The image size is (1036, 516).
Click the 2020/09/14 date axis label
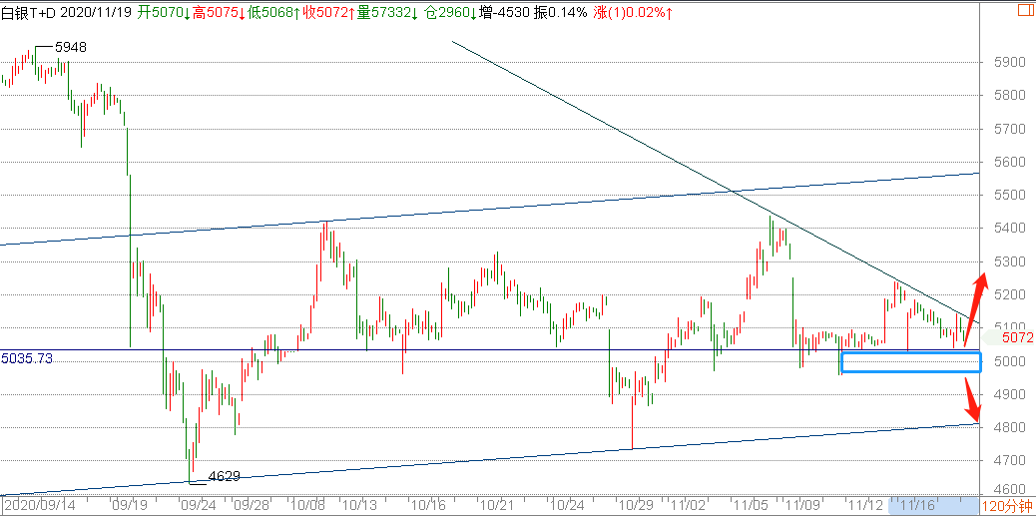[x=38, y=506]
